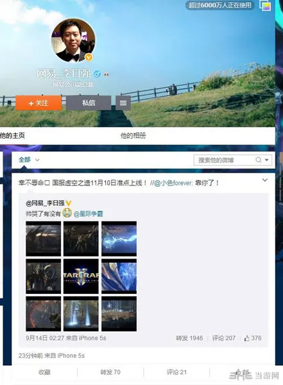Open the middle thumbnail in top row

(81, 239)
